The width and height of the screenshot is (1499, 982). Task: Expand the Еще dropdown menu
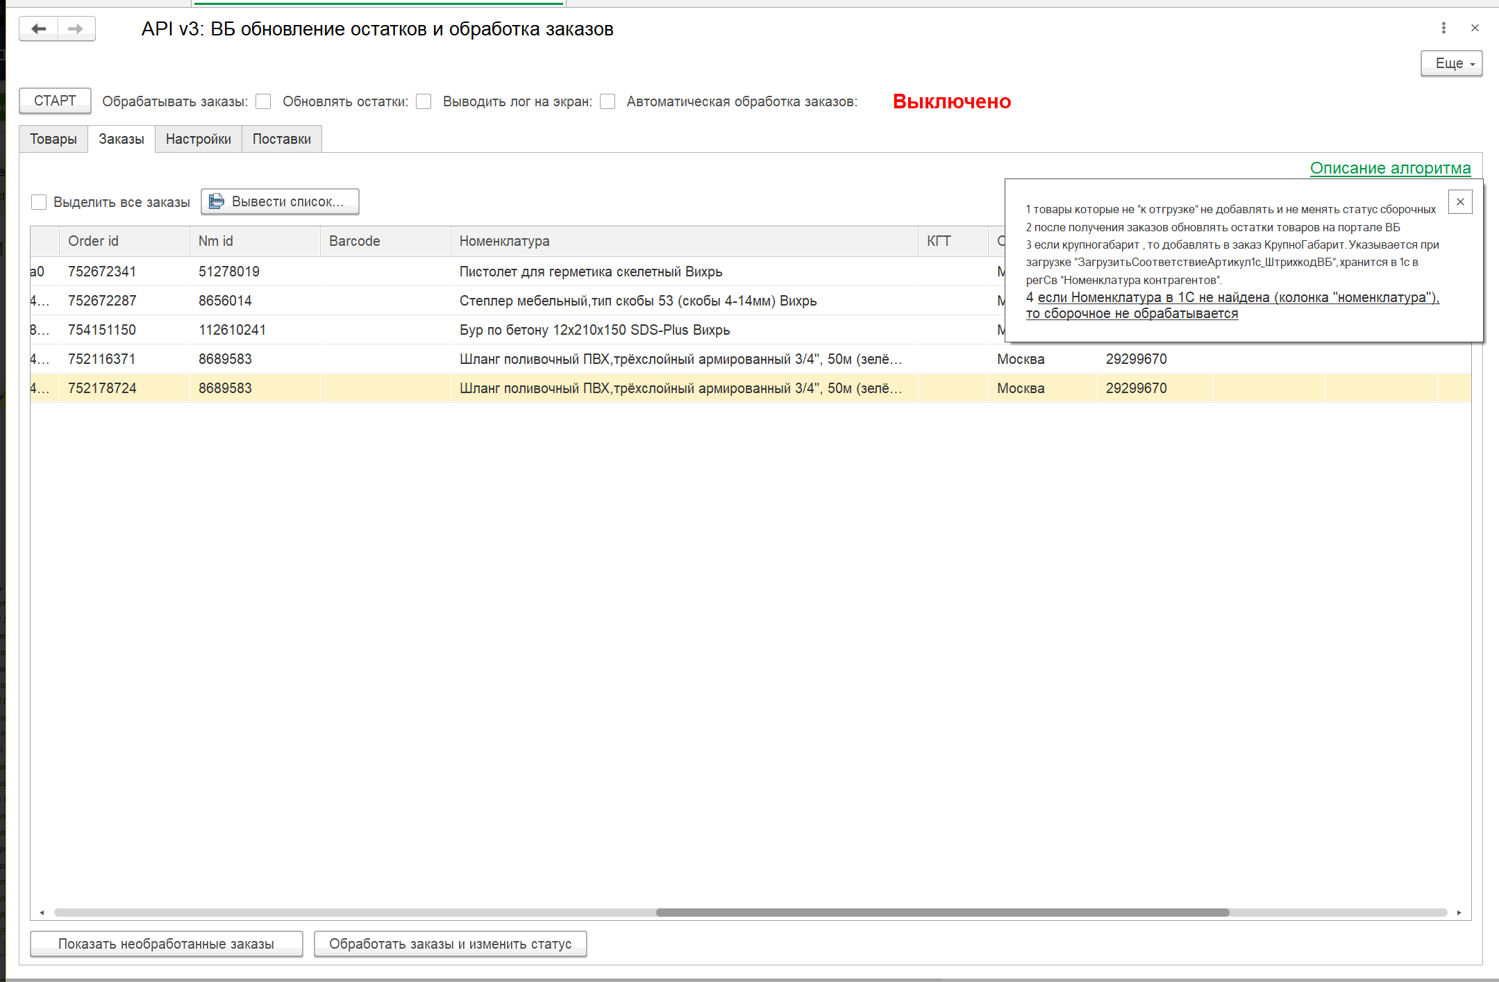pos(1451,63)
